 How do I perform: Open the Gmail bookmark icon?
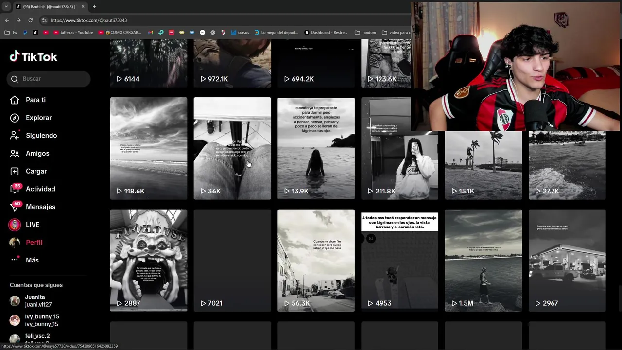[x=151, y=33]
